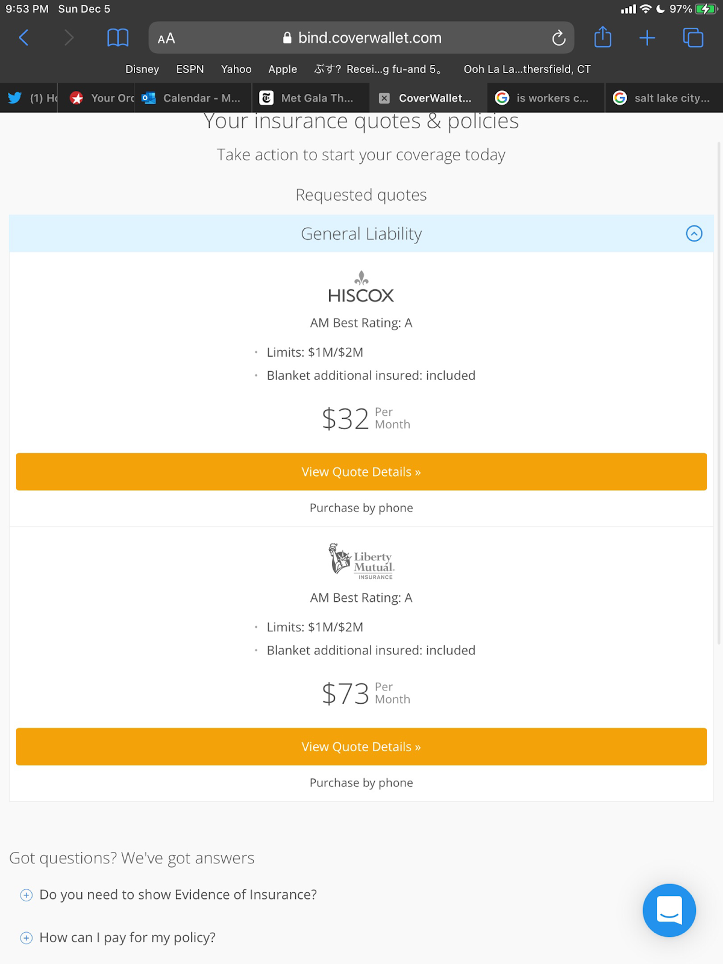
Task: View Quote Details for Hiscox
Action: coord(361,472)
